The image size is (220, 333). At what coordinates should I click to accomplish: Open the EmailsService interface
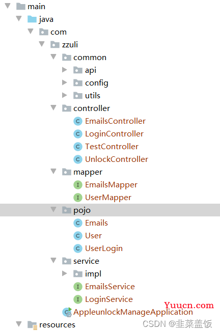(110, 287)
